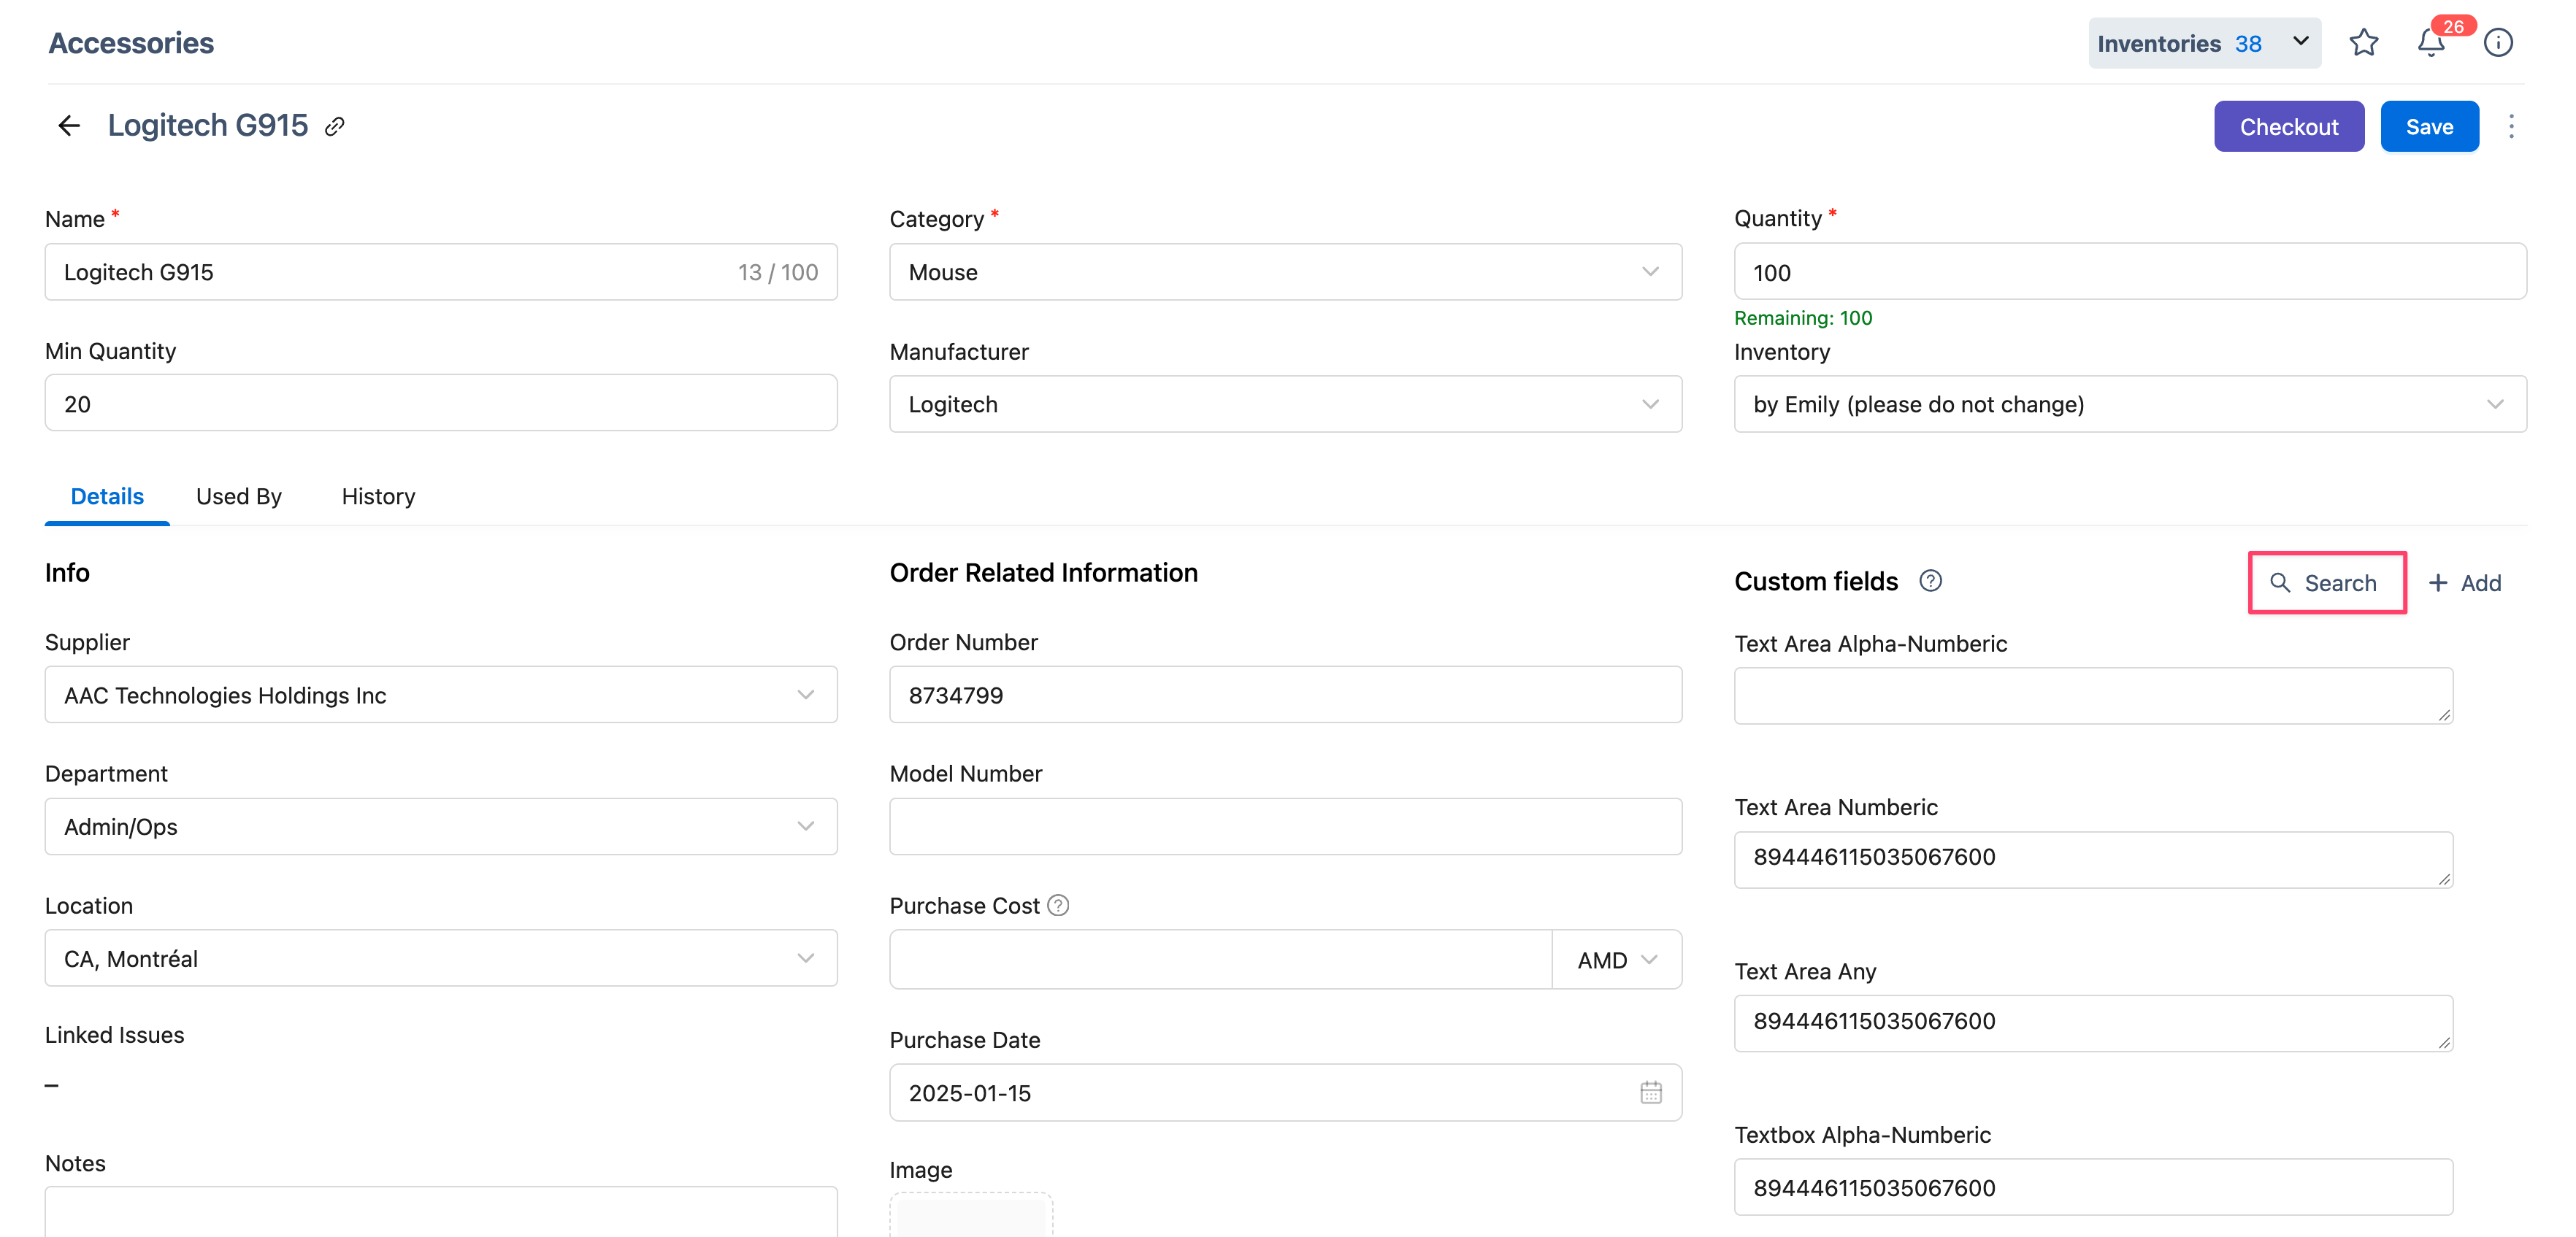Open the Inventories dropdown
2576x1237 pixels.
2204,43
